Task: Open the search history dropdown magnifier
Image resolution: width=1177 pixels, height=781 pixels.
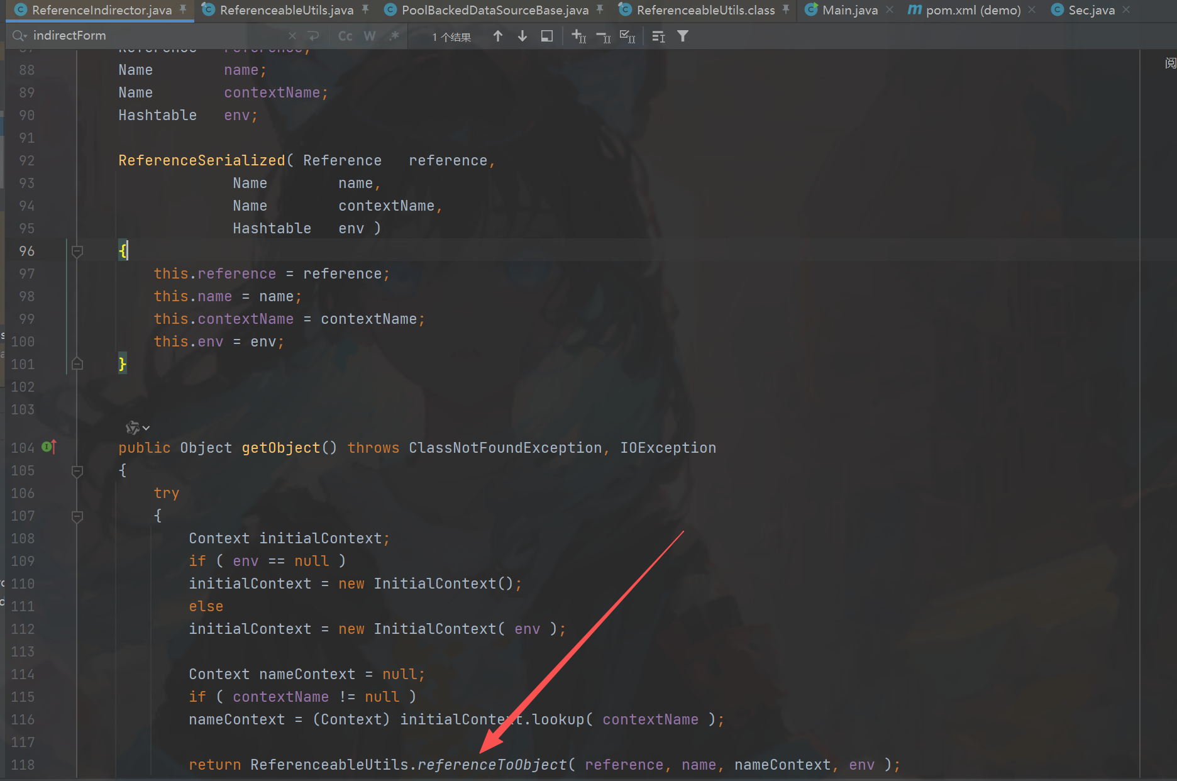Action: pos(19,36)
